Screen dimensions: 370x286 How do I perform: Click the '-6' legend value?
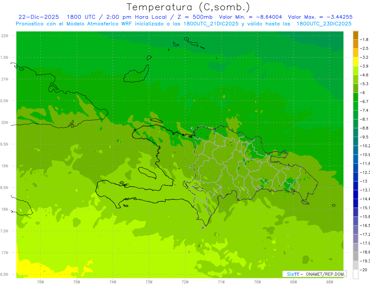(362, 93)
